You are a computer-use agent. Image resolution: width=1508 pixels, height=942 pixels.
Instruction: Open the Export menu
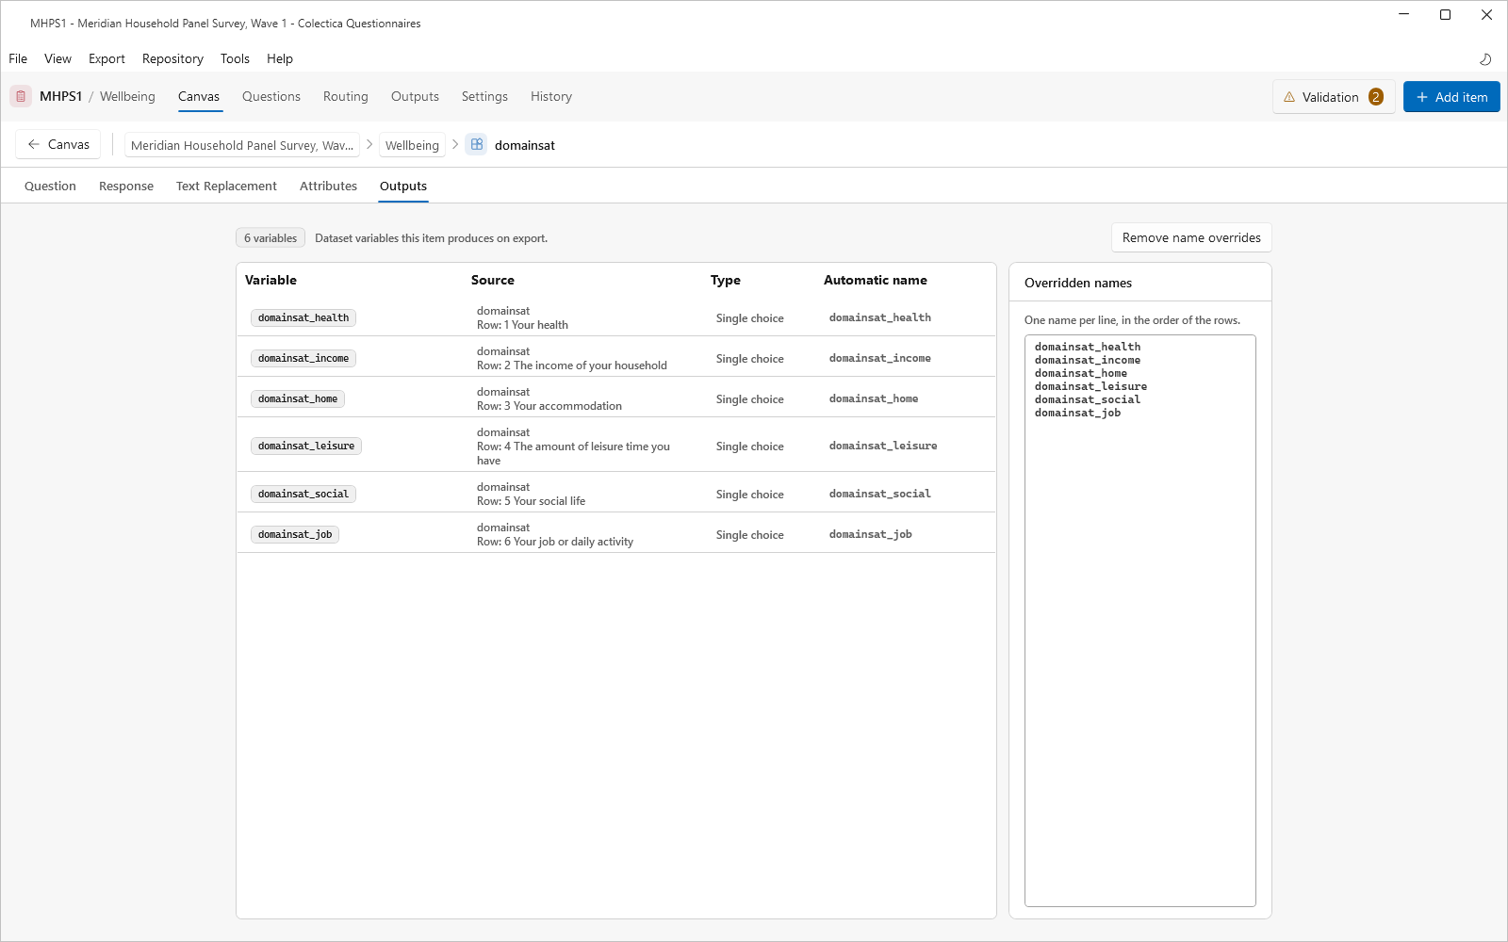[107, 58]
